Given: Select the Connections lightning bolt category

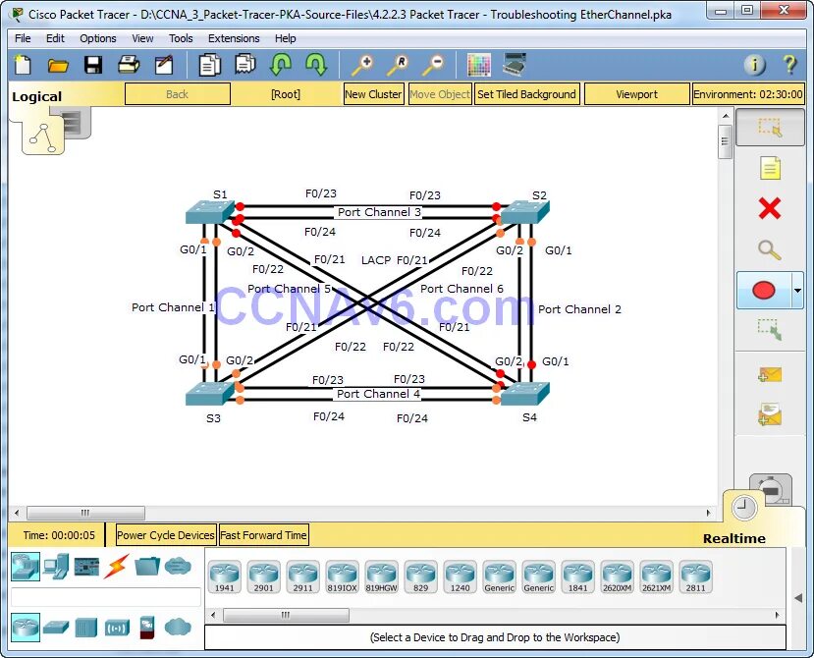Looking at the screenshot, I should pyautogui.click(x=116, y=566).
